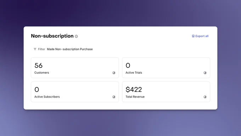Click the filter lines icon
The height and width of the screenshot is (136, 241).
[35, 49]
